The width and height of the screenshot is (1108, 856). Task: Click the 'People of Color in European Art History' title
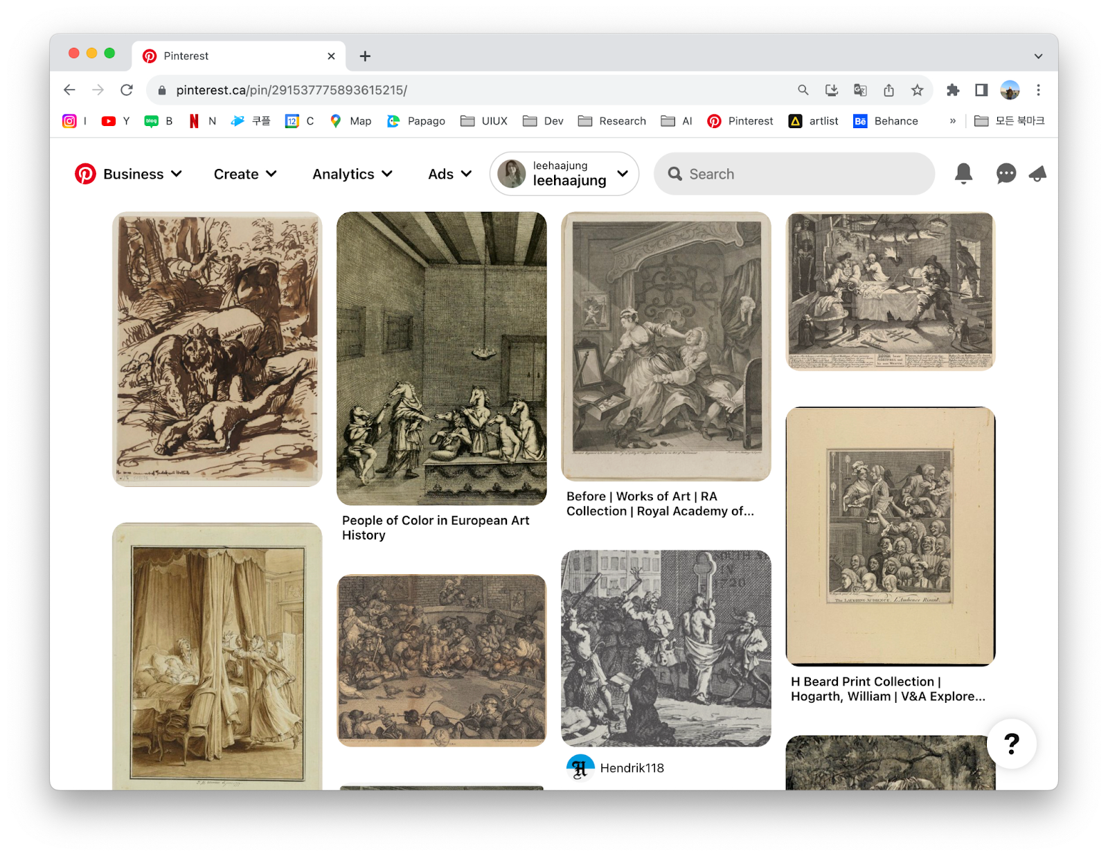(436, 528)
